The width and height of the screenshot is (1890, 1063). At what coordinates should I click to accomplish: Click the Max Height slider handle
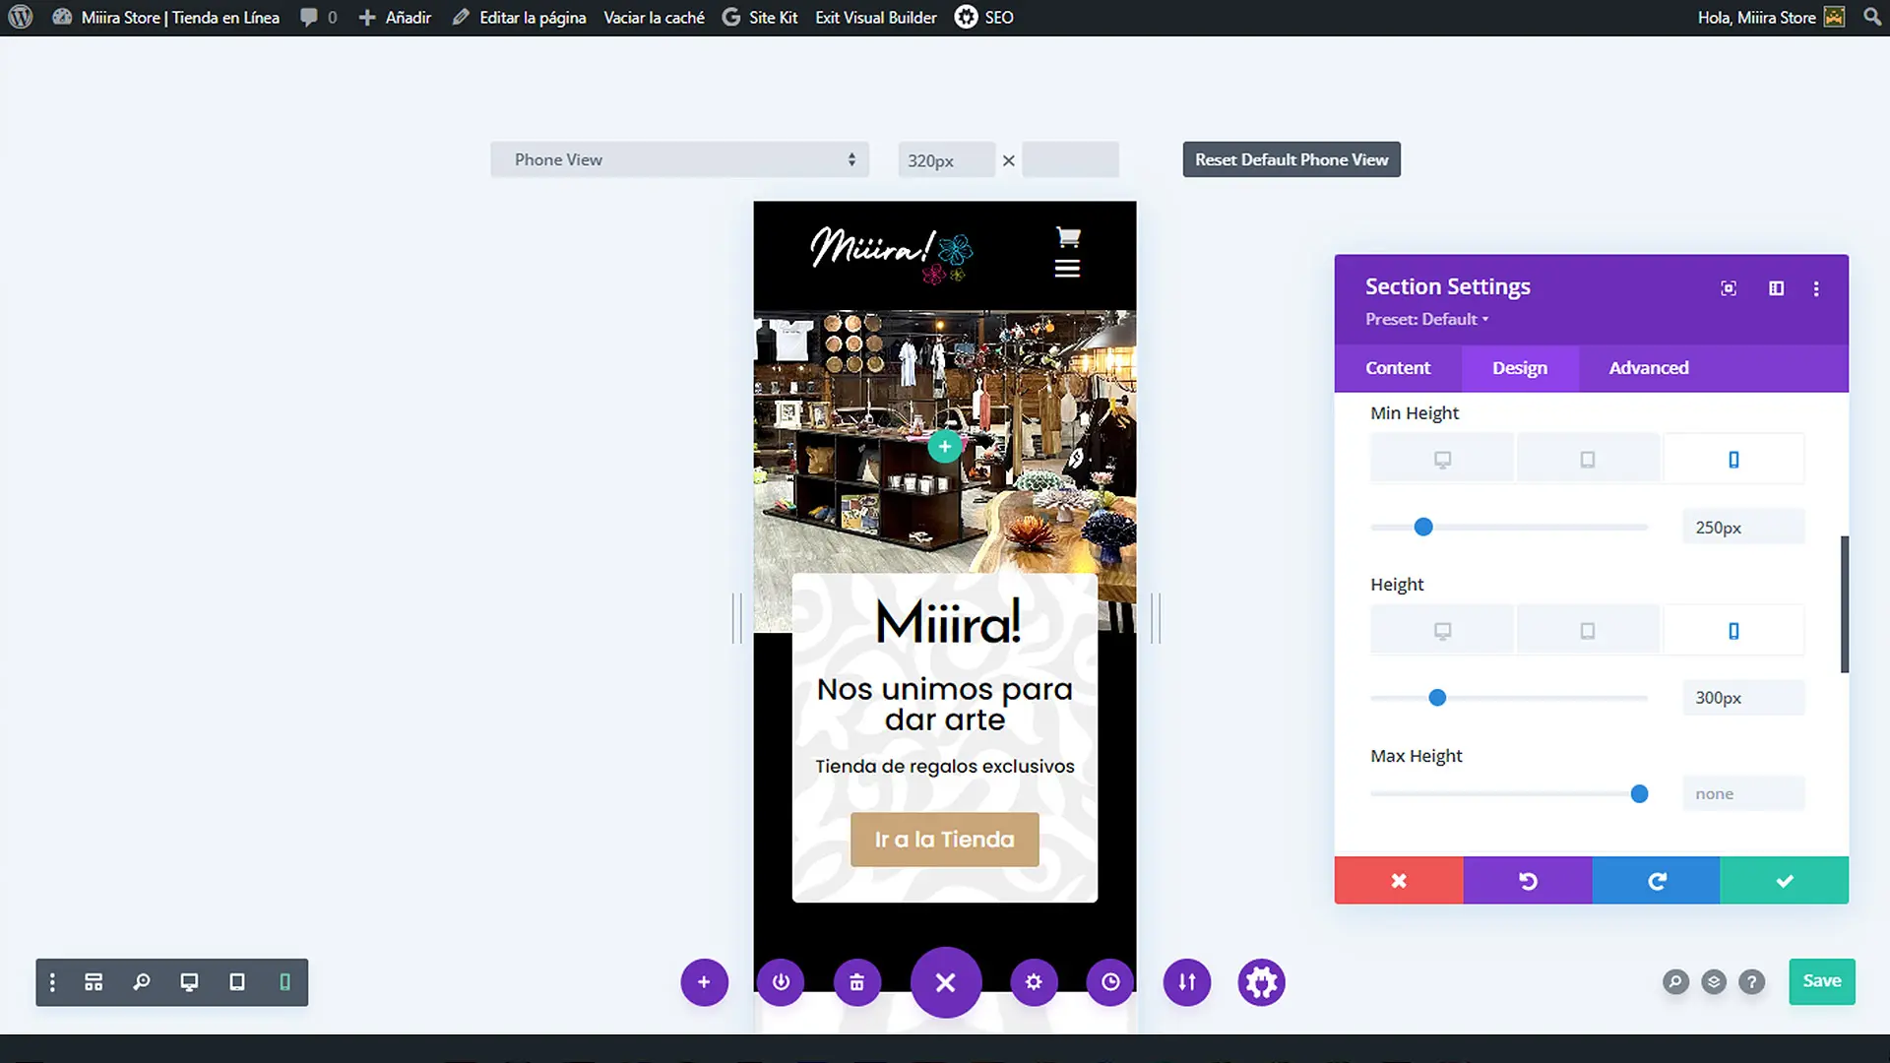1639,794
